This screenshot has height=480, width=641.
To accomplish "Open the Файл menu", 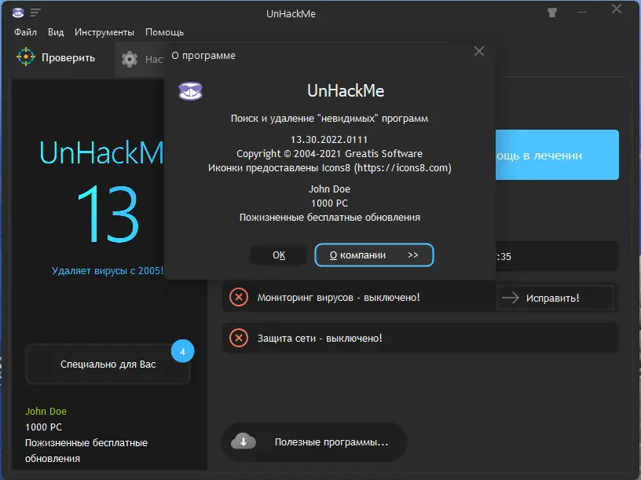I will [25, 32].
